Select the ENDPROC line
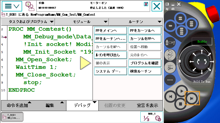The width and height of the screenshot is (220, 123). tap(21, 90)
